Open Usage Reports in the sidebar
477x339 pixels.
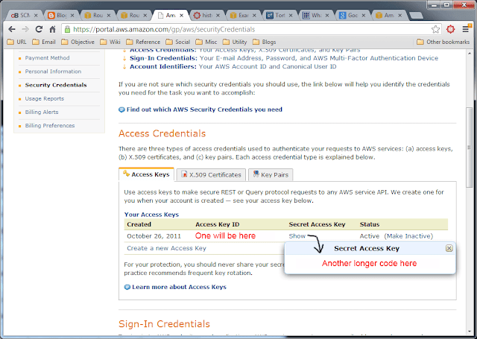45,98
